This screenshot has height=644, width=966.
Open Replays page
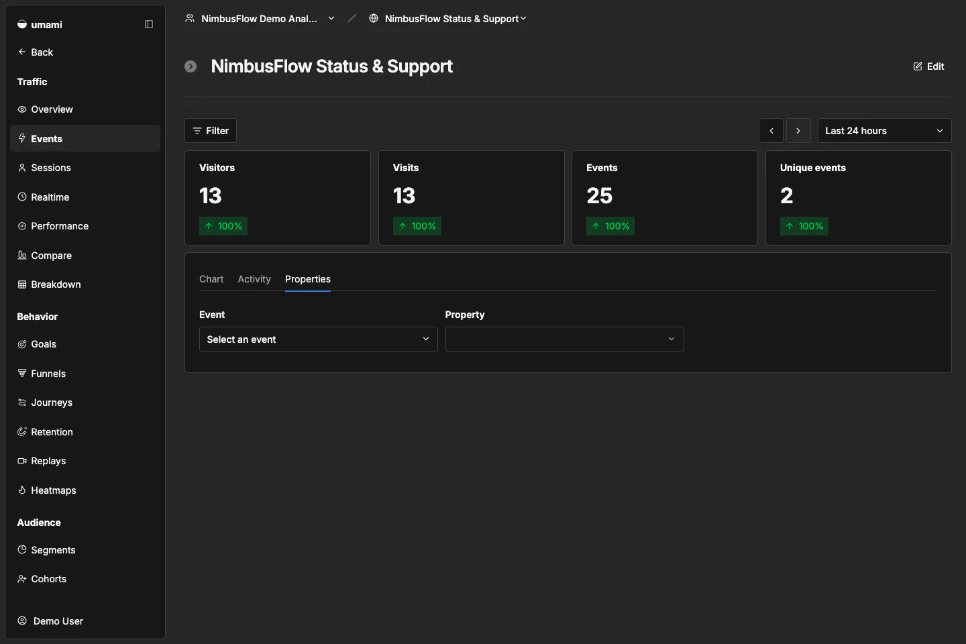tap(85, 461)
